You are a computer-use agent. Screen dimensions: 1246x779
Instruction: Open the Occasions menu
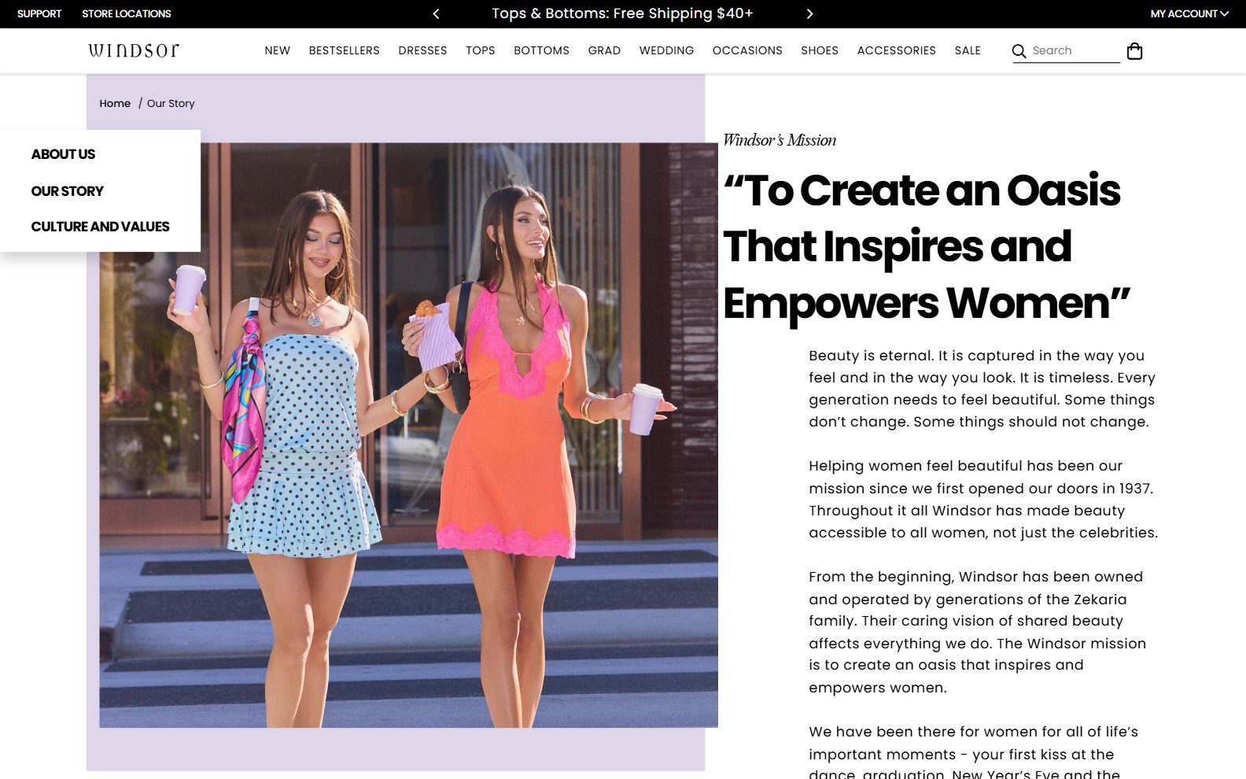pos(747,50)
